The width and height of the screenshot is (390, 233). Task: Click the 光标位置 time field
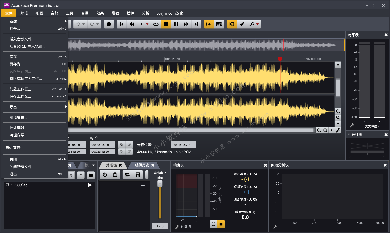pyautogui.click(x=184, y=145)
